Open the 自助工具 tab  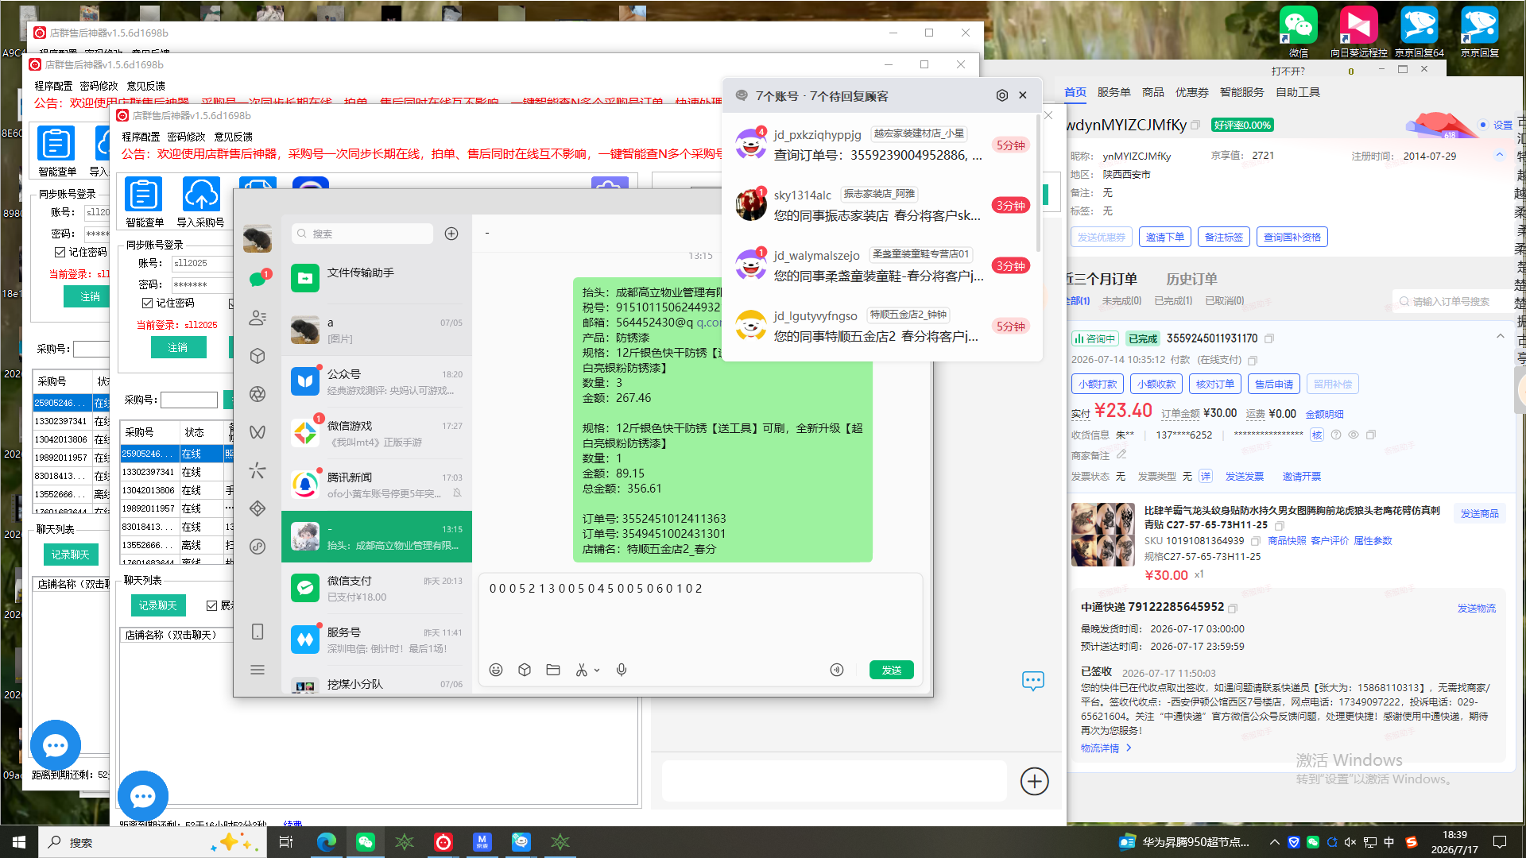[x=1297, y=92]
